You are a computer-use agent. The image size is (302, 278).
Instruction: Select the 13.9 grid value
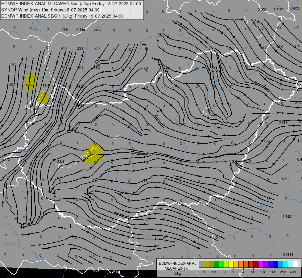(64, 30)
